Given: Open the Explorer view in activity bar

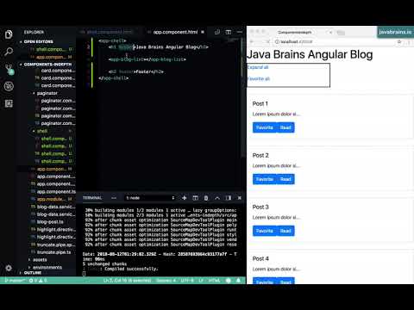Looking at the screenshot, I should (x=9, y=34).
